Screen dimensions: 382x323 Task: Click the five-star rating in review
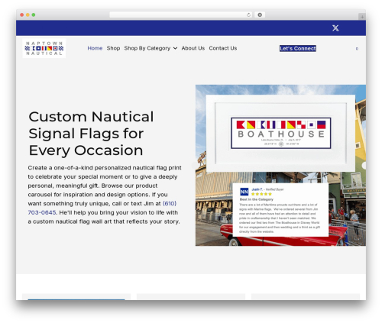pyautogui.click(x=261, y=194)
